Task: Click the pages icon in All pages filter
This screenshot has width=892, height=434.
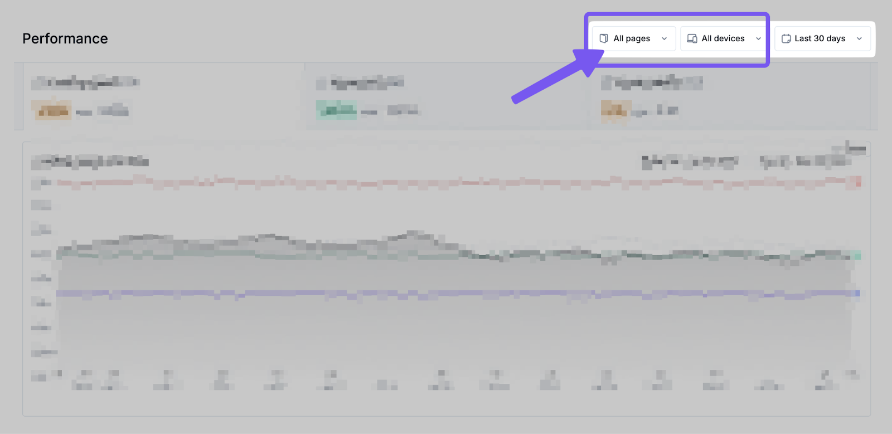Action: pos(603,38)
